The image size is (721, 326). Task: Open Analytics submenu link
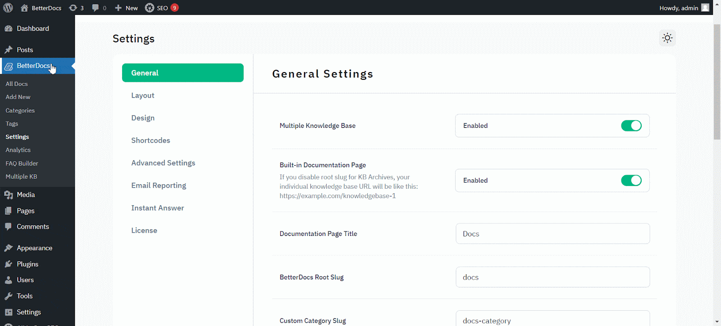coord(18,150)
